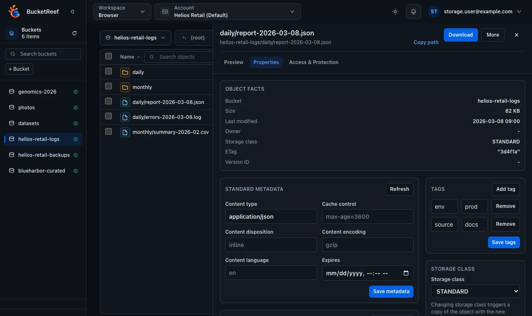
Task: Click the datasets bucket icon
Action: click(12, 123)
